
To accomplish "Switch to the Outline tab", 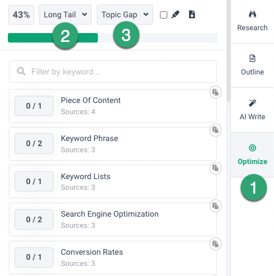I will [252, 66].
